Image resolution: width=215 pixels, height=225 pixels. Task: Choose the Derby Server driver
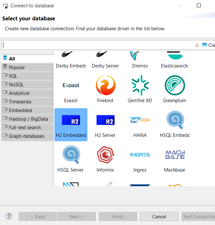click(x=105, y=60)
